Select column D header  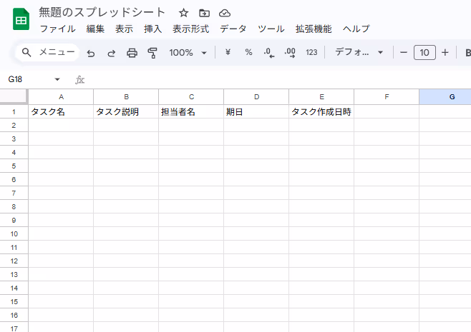click(256, 97)
